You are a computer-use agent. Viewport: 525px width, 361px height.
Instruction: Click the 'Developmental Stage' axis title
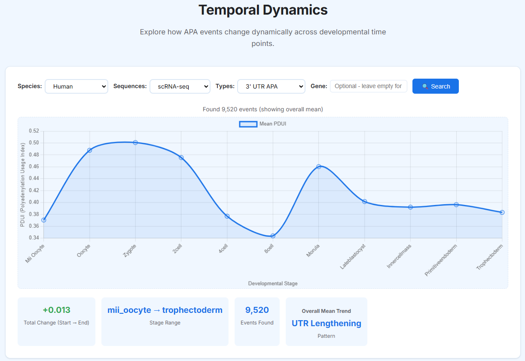[x=273, y=283]
